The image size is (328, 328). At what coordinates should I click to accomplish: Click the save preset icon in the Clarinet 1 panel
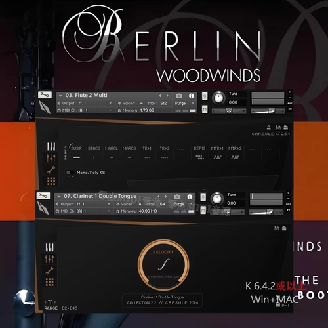(277, 228)
